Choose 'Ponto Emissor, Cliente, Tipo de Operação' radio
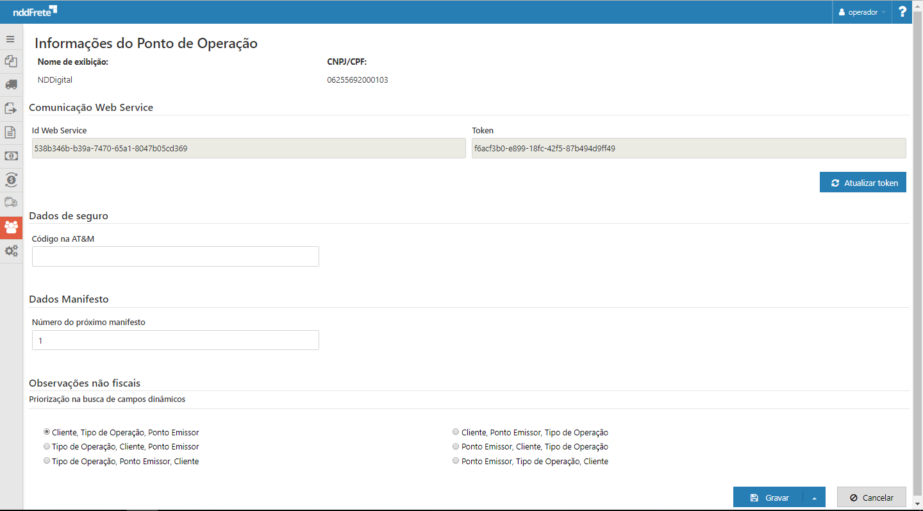The height and width of the screenshot is (511, 923). (x=456, y=446)
